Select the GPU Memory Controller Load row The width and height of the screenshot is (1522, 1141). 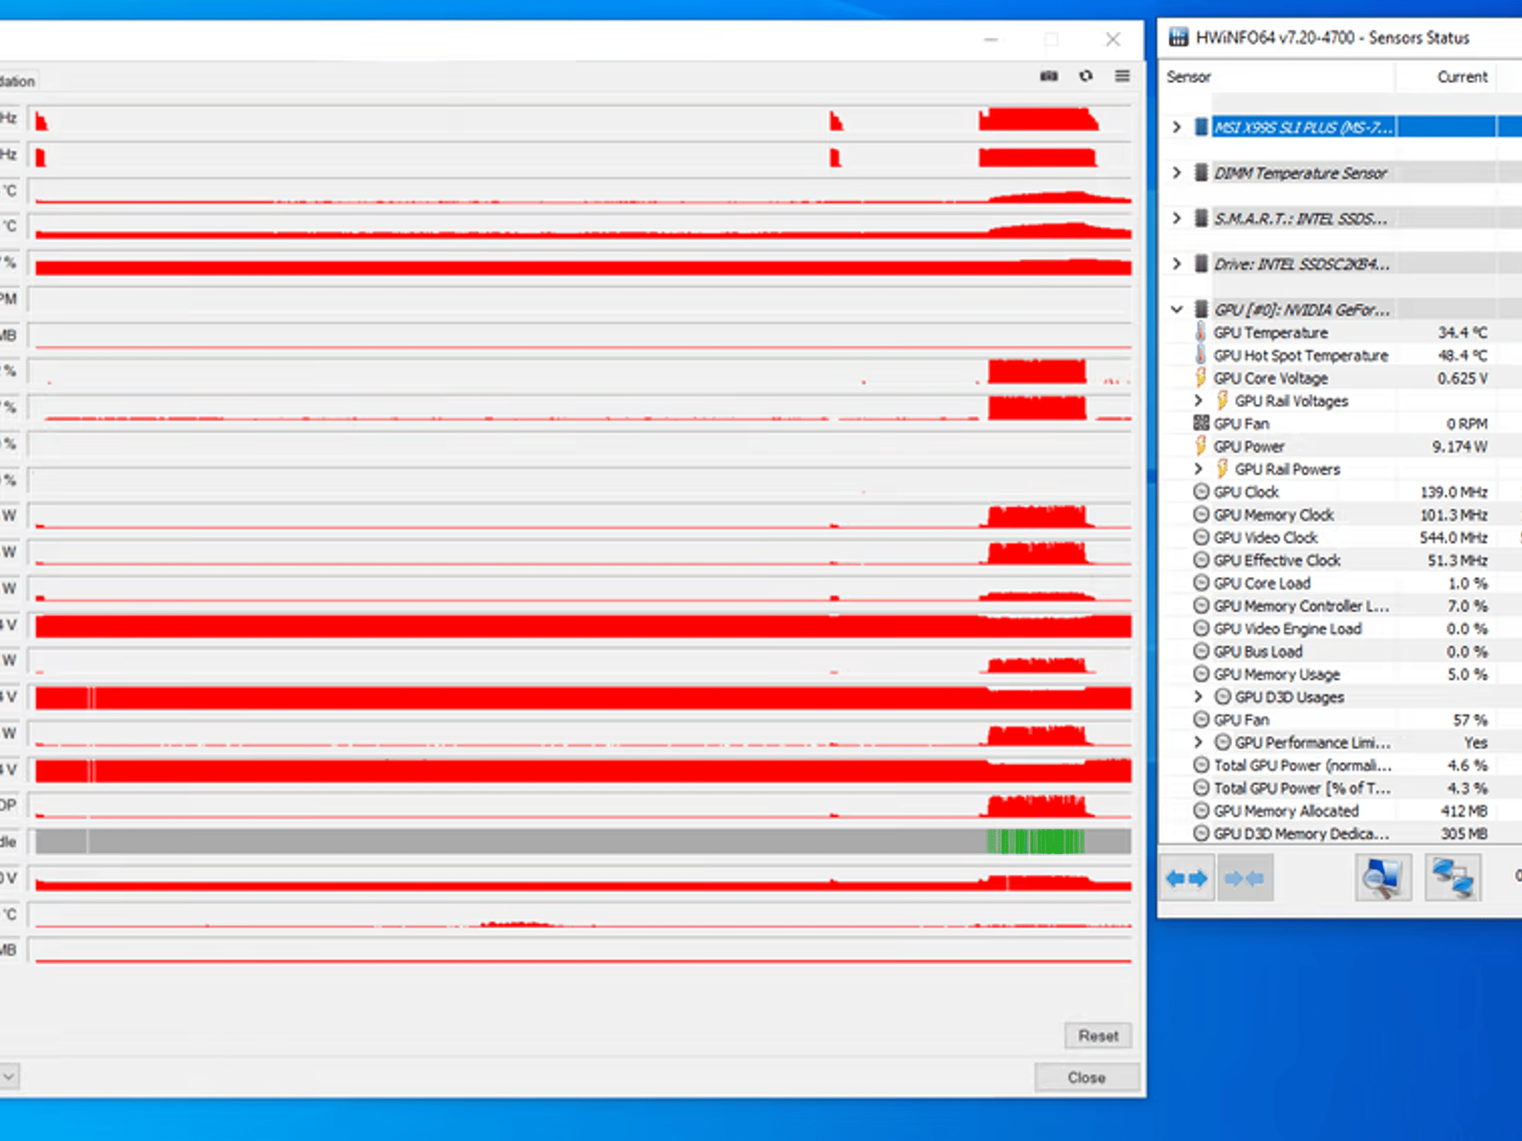(1341, 606)
